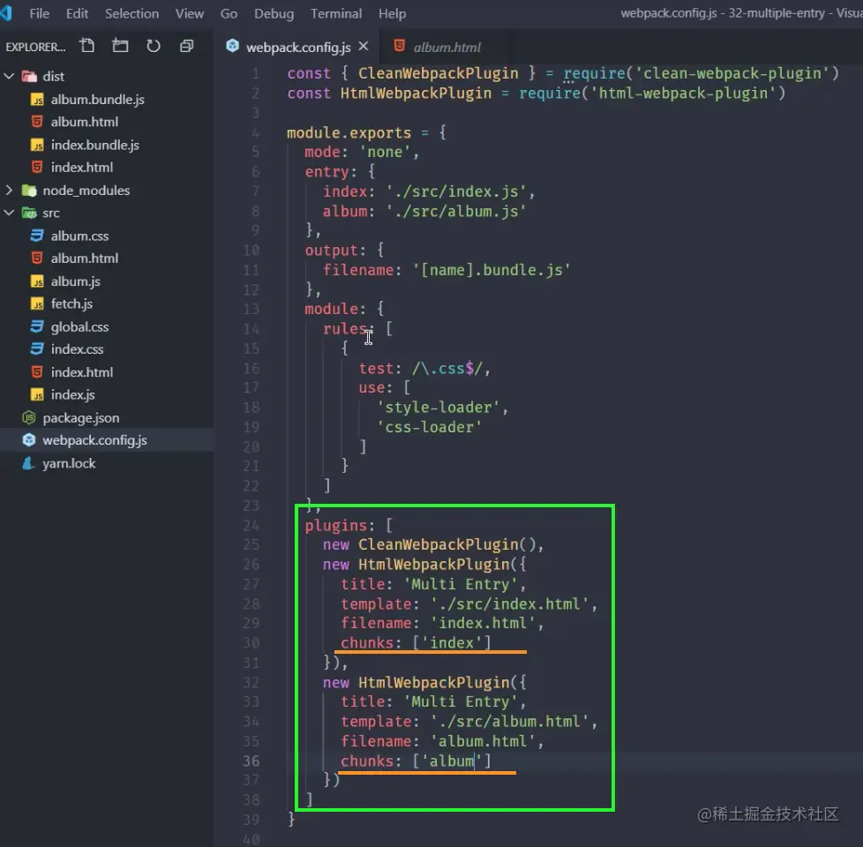This screenshot has width=863, height=847.
Task: Click the JS icon beside album.bundle.js
Action: 37,101
